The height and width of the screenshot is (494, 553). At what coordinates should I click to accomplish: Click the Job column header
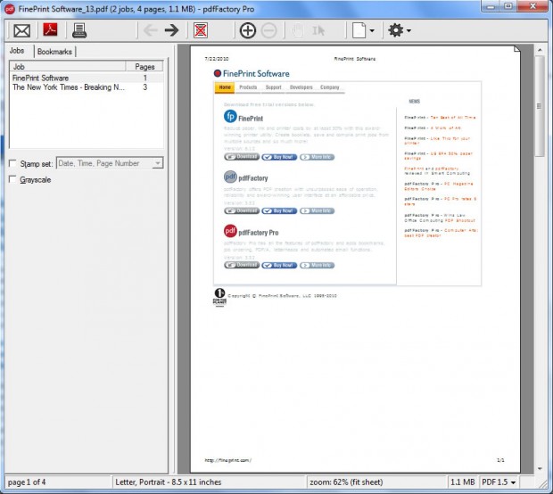tap(68, 67)
